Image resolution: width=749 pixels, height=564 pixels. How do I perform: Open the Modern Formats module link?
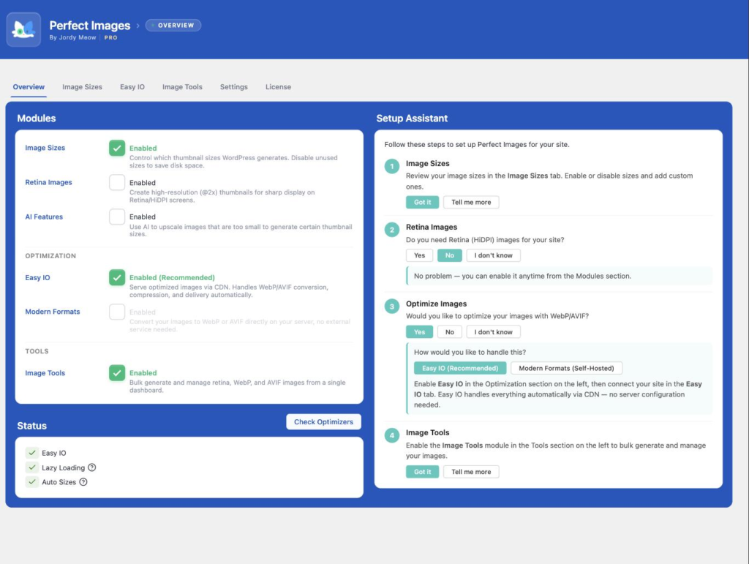(x=53, y=312)
